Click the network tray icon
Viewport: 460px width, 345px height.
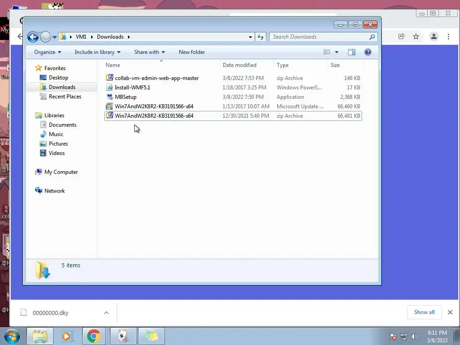tap(404, 337)
